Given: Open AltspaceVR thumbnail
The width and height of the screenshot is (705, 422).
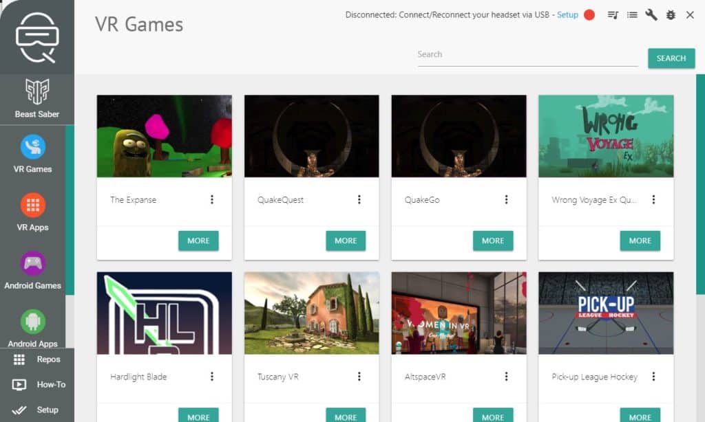Looking at the screenshot, I should [459, 313].
